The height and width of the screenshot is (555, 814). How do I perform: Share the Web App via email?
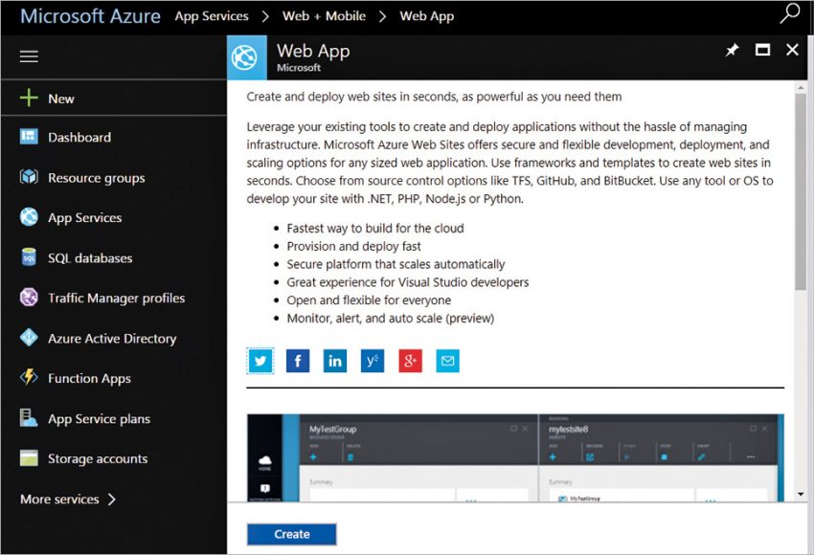tap(447, 361)
